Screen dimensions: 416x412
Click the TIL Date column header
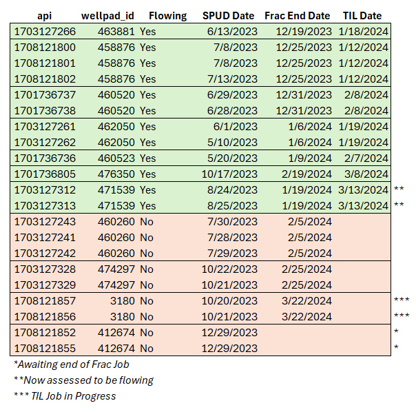362,16
